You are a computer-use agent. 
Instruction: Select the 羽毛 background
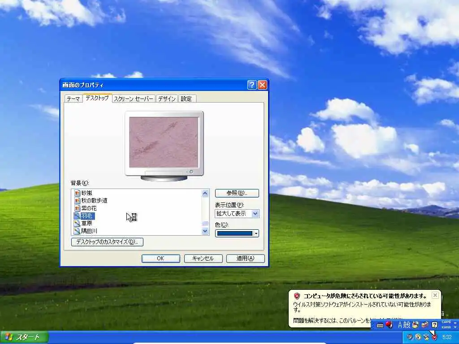87,216
